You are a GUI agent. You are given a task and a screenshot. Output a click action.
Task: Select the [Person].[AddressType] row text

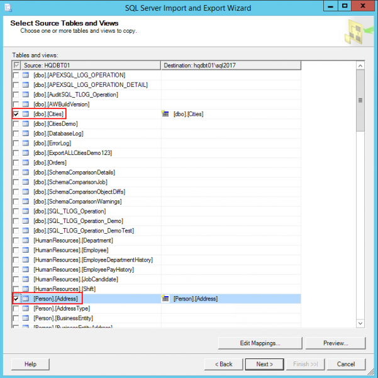coord(62,309)
